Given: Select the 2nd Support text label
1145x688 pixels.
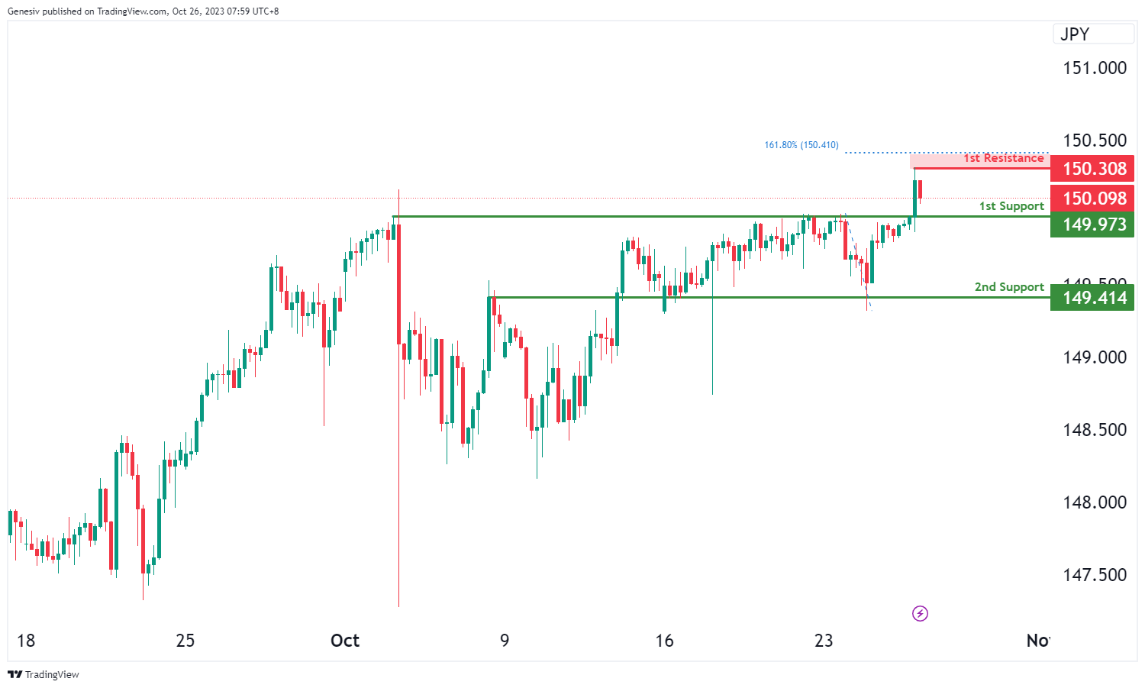Looking at the screenshot, I should [1009, 287].
